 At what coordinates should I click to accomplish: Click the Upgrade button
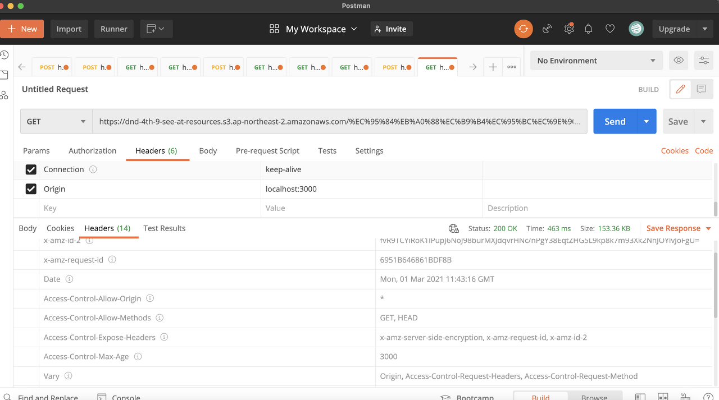[674, 29]
